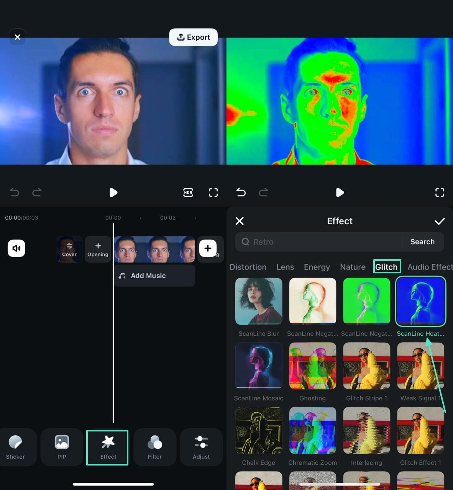The height and width of the screenshot is (490, 453).
Task: Add a new clip with the plus button
Action: [x=208, y=248]
